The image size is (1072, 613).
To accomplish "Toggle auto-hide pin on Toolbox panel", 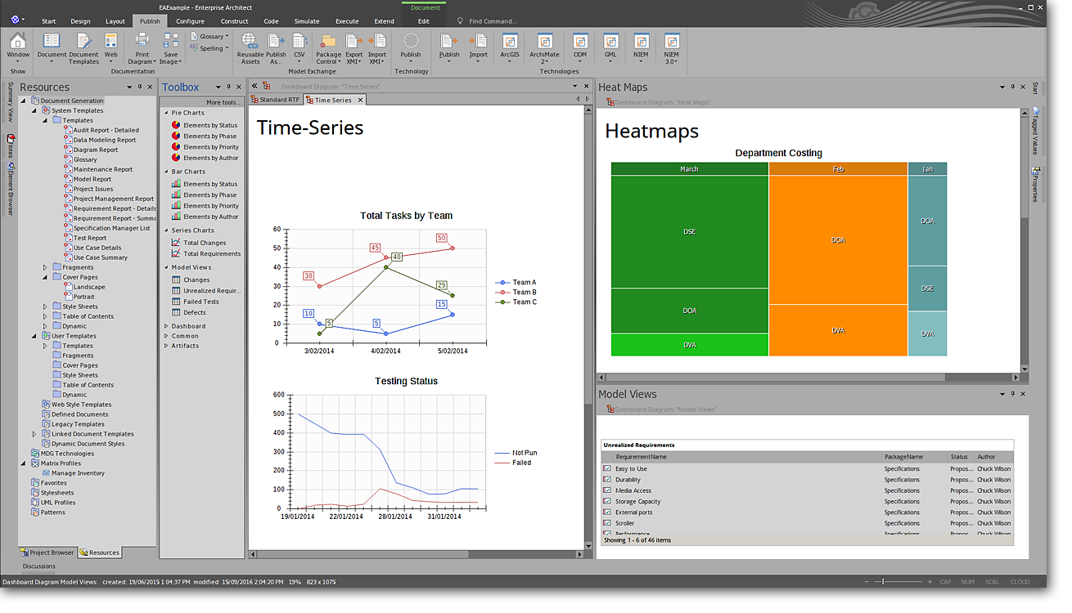I will pyautogui.click(x=228, y=87).
